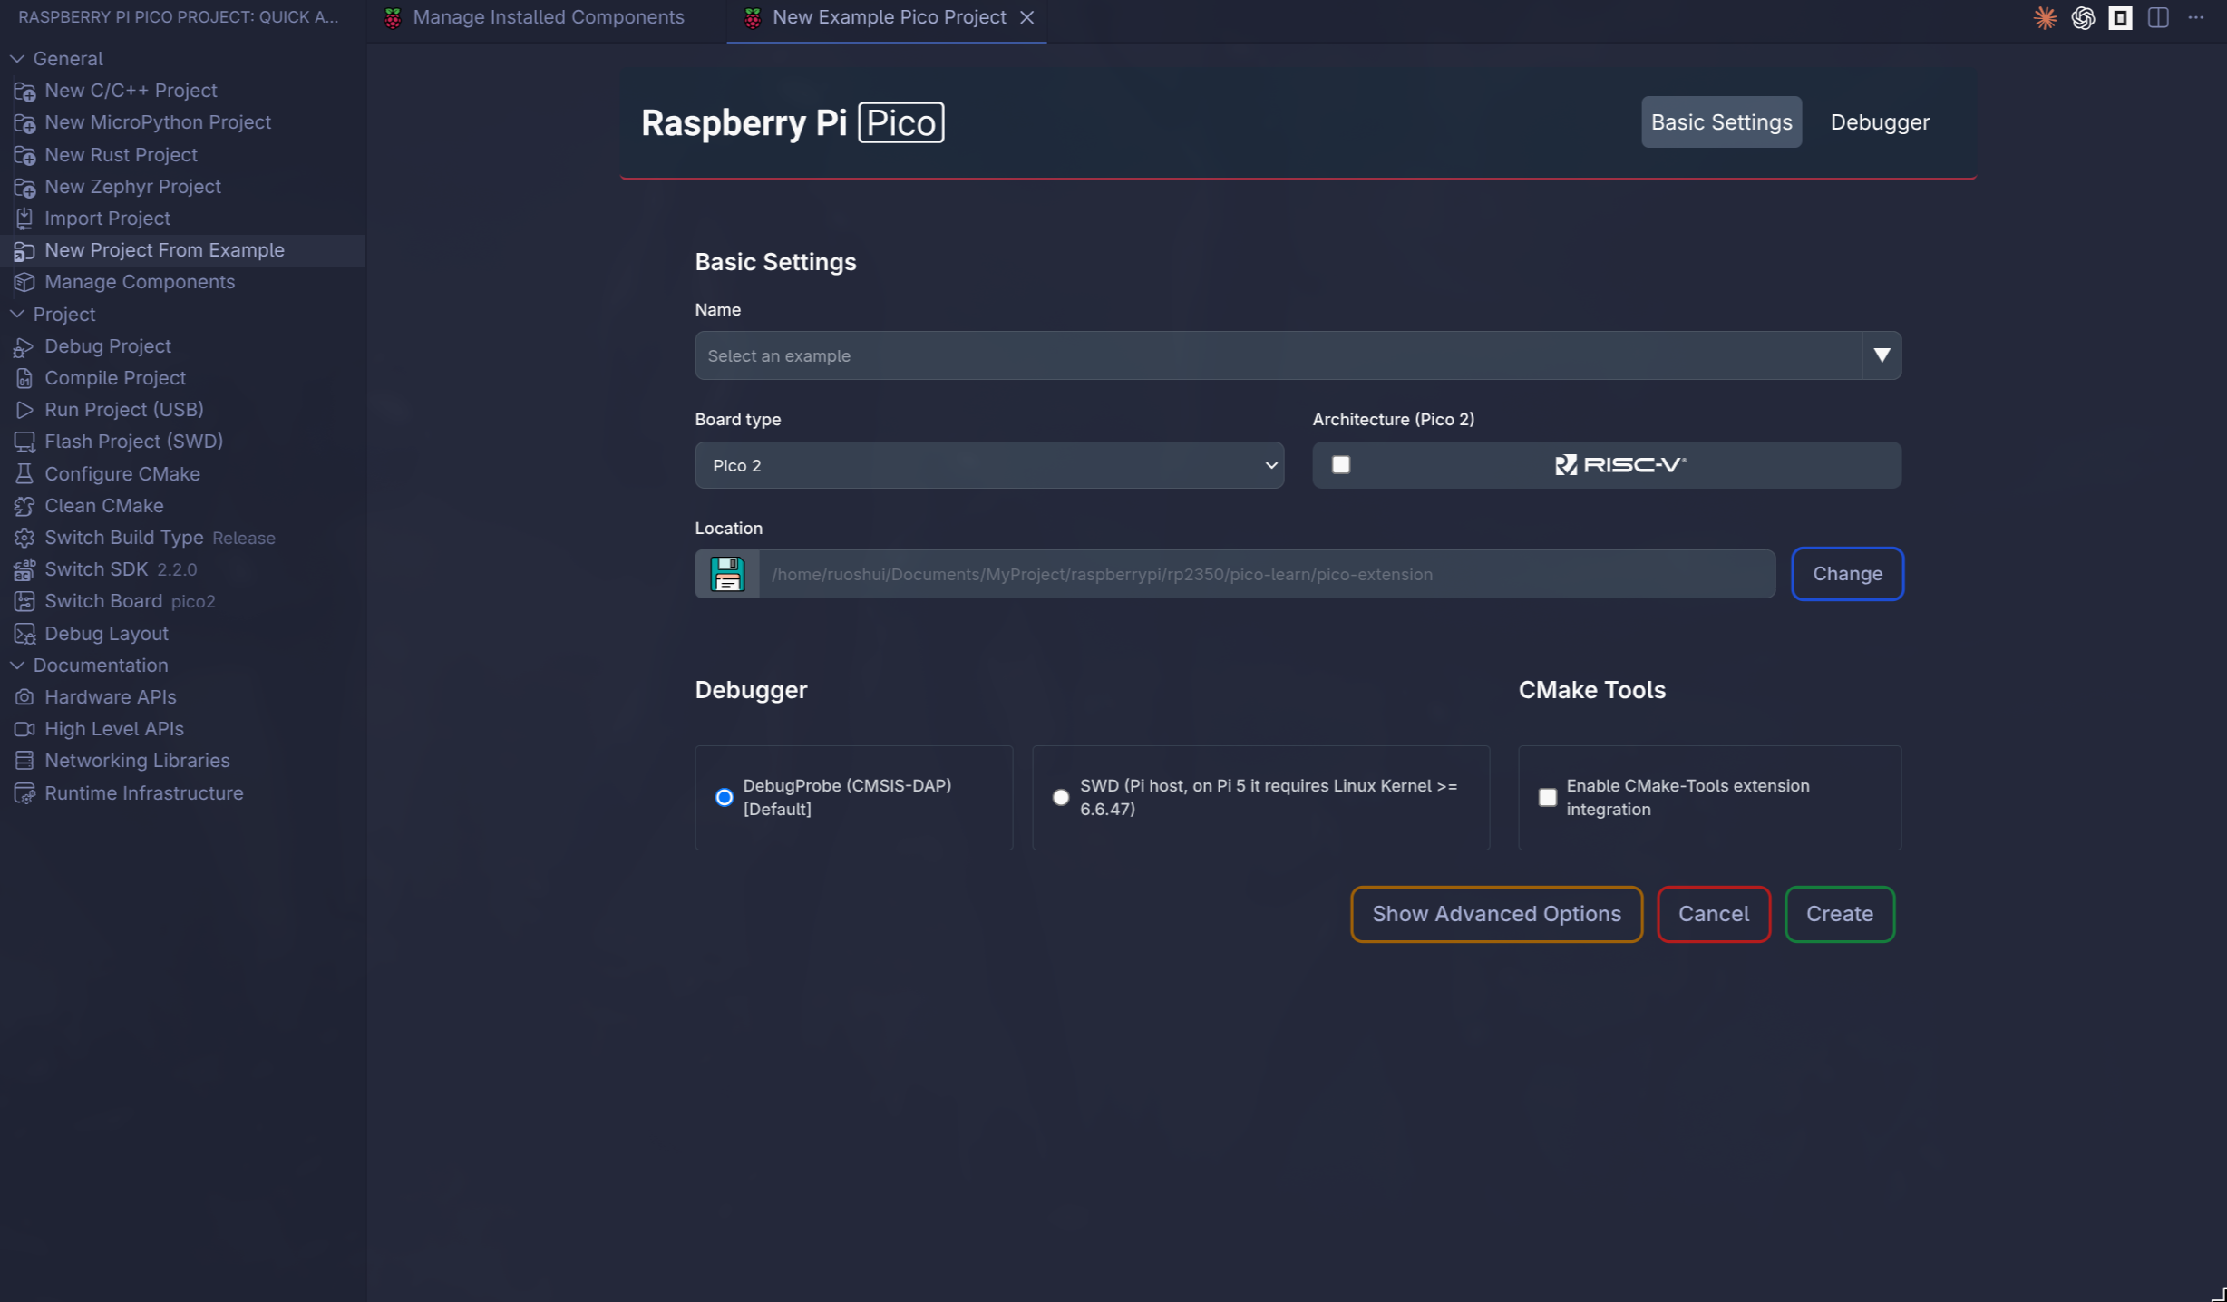Click the Compile Project file icon
The image size is (2227, 1302).
pyautogui.click(x=24, y=378)
